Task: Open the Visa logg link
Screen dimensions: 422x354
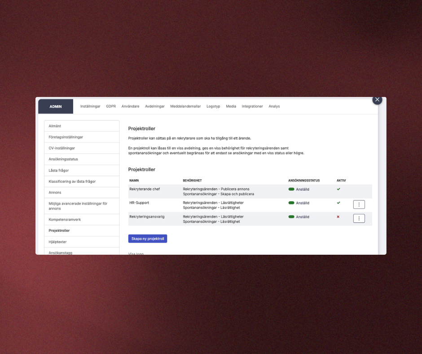Action: (136, 254)
